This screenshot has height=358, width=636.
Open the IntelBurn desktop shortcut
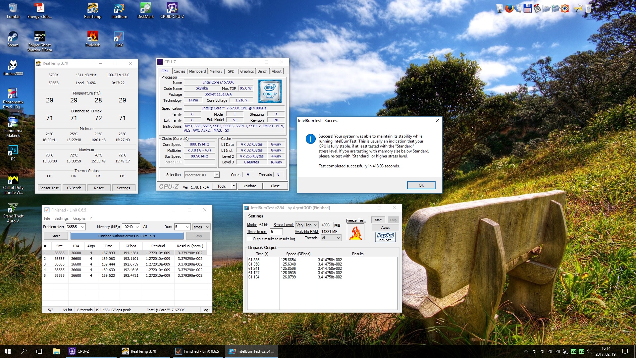(119, 11)
